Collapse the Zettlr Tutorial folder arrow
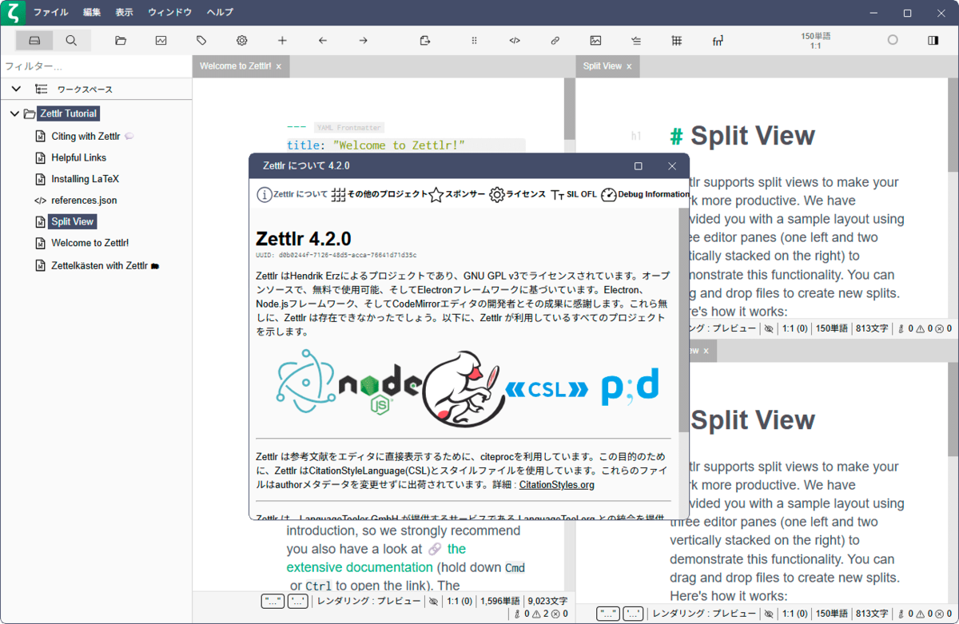The width and height of the screenshot is (959, 624). coord(14,113)
